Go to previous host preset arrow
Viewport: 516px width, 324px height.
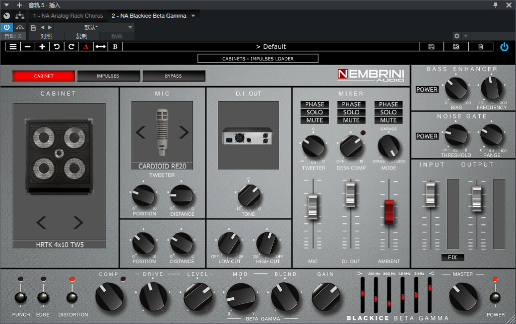[x=42, y=27]
